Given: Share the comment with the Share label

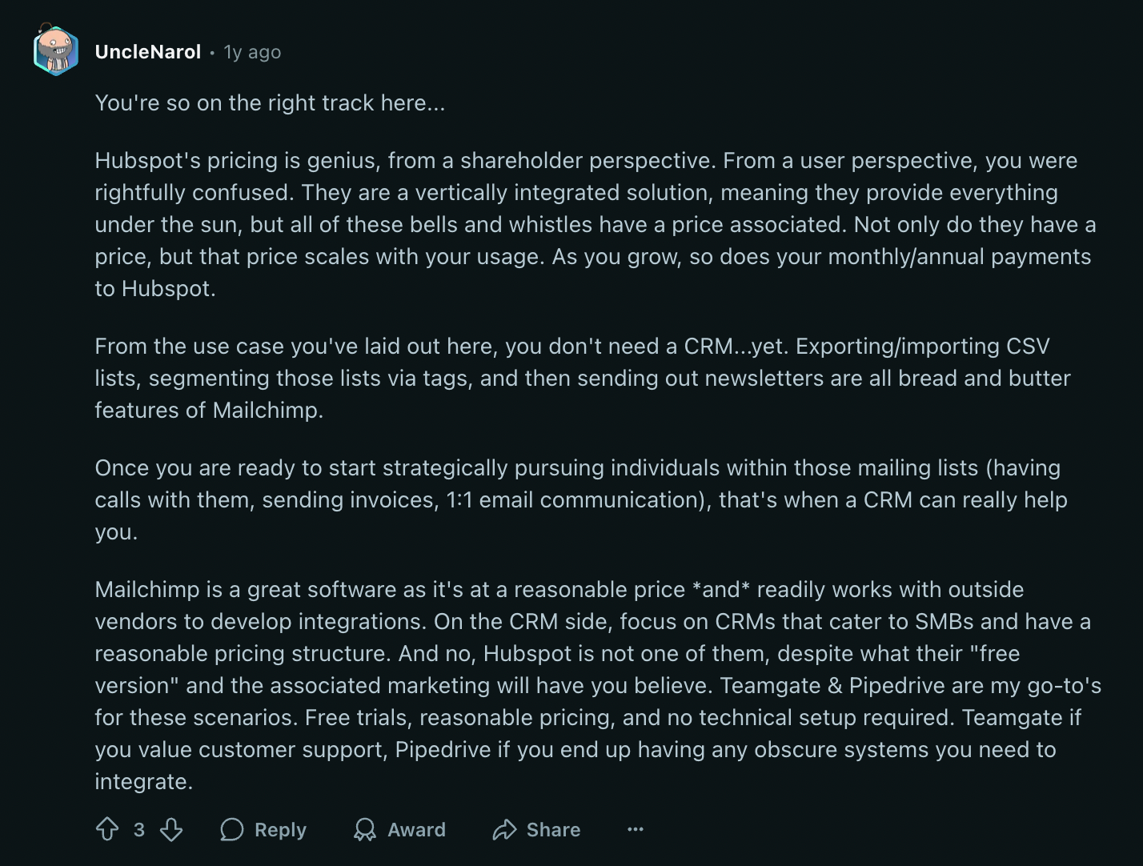Looking at the screenshot, I should pyautogui.click(x=554, y=830).
